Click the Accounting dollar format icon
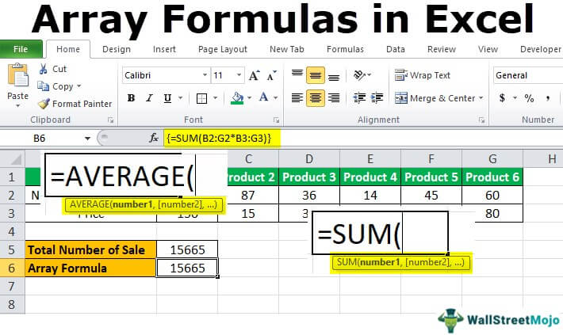Image resolution: width=563 pixels, height=335 pixels. 502,99
